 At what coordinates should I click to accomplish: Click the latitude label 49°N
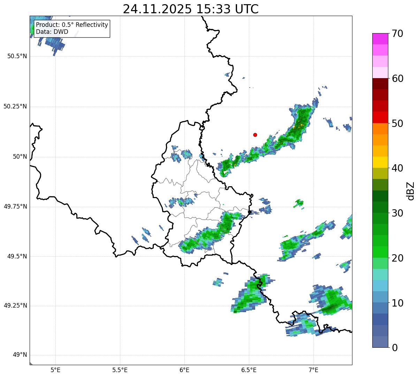coord(20,355)
